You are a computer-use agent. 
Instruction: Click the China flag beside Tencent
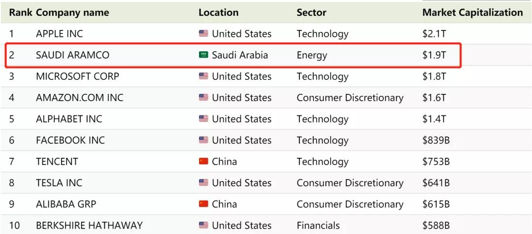[203, 162]
